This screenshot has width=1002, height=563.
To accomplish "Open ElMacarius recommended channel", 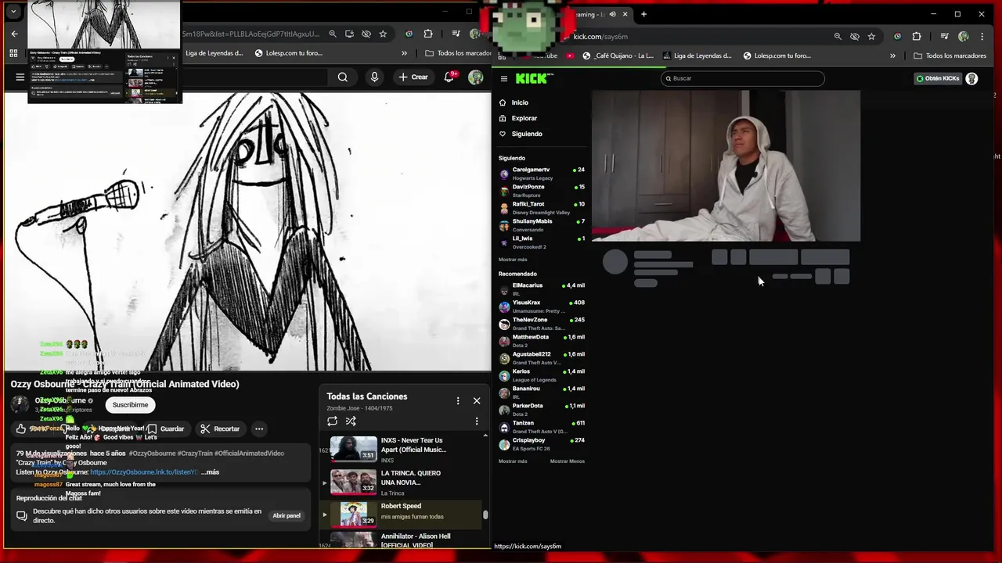I will coord(542,289).
